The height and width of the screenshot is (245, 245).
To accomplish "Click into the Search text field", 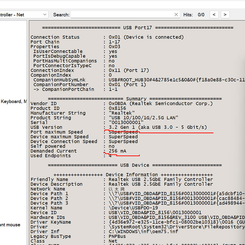I will [122, 14].
